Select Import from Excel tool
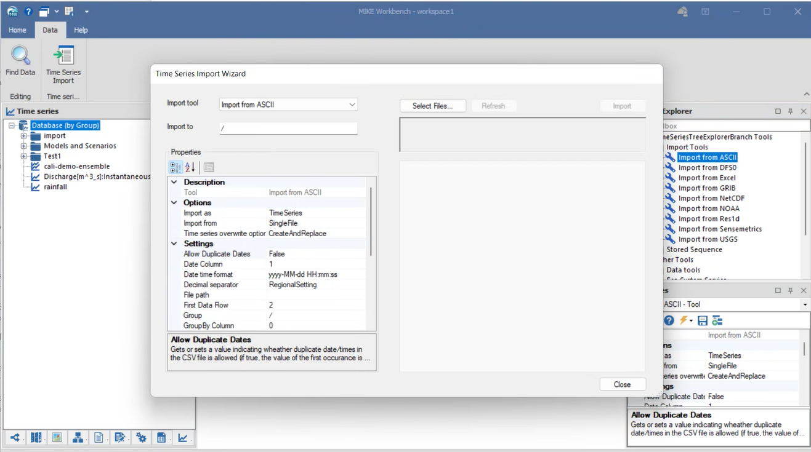Screen dimensions: 811x452 tap(707, 178)
